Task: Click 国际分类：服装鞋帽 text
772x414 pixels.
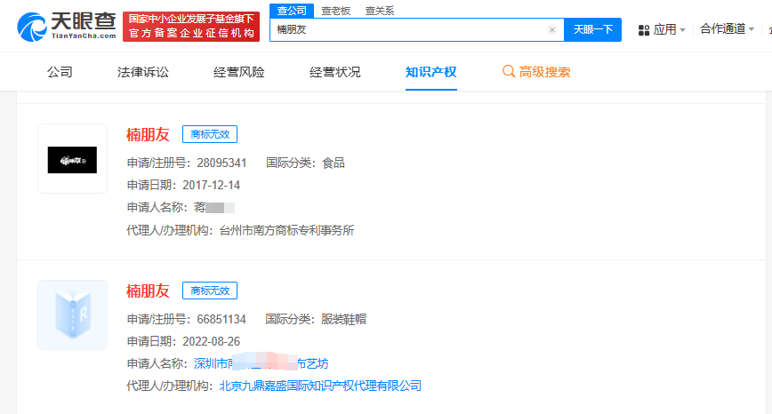Action: coord(316,319)
